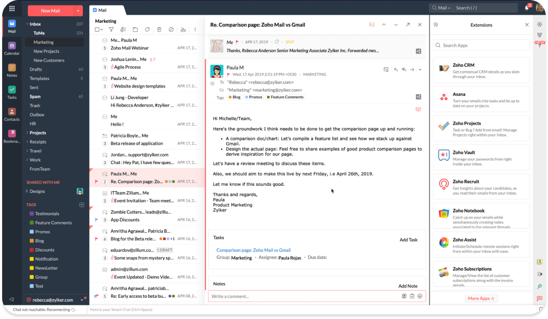Viewport: 548px width, 319px height.
Task: Click the New Mail button
Action: coord(51,11)
